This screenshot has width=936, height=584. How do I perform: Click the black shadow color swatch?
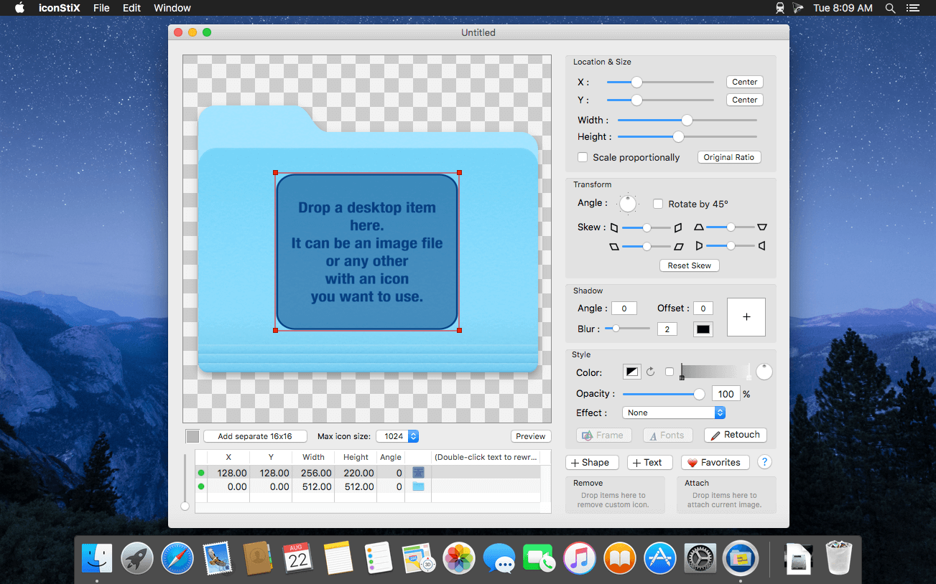(703, 329)
